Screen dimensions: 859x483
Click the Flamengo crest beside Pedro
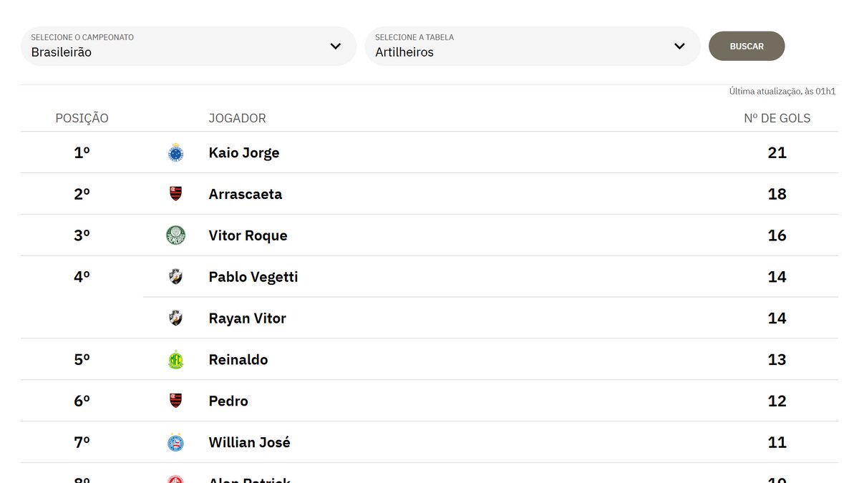pos(175,401)
